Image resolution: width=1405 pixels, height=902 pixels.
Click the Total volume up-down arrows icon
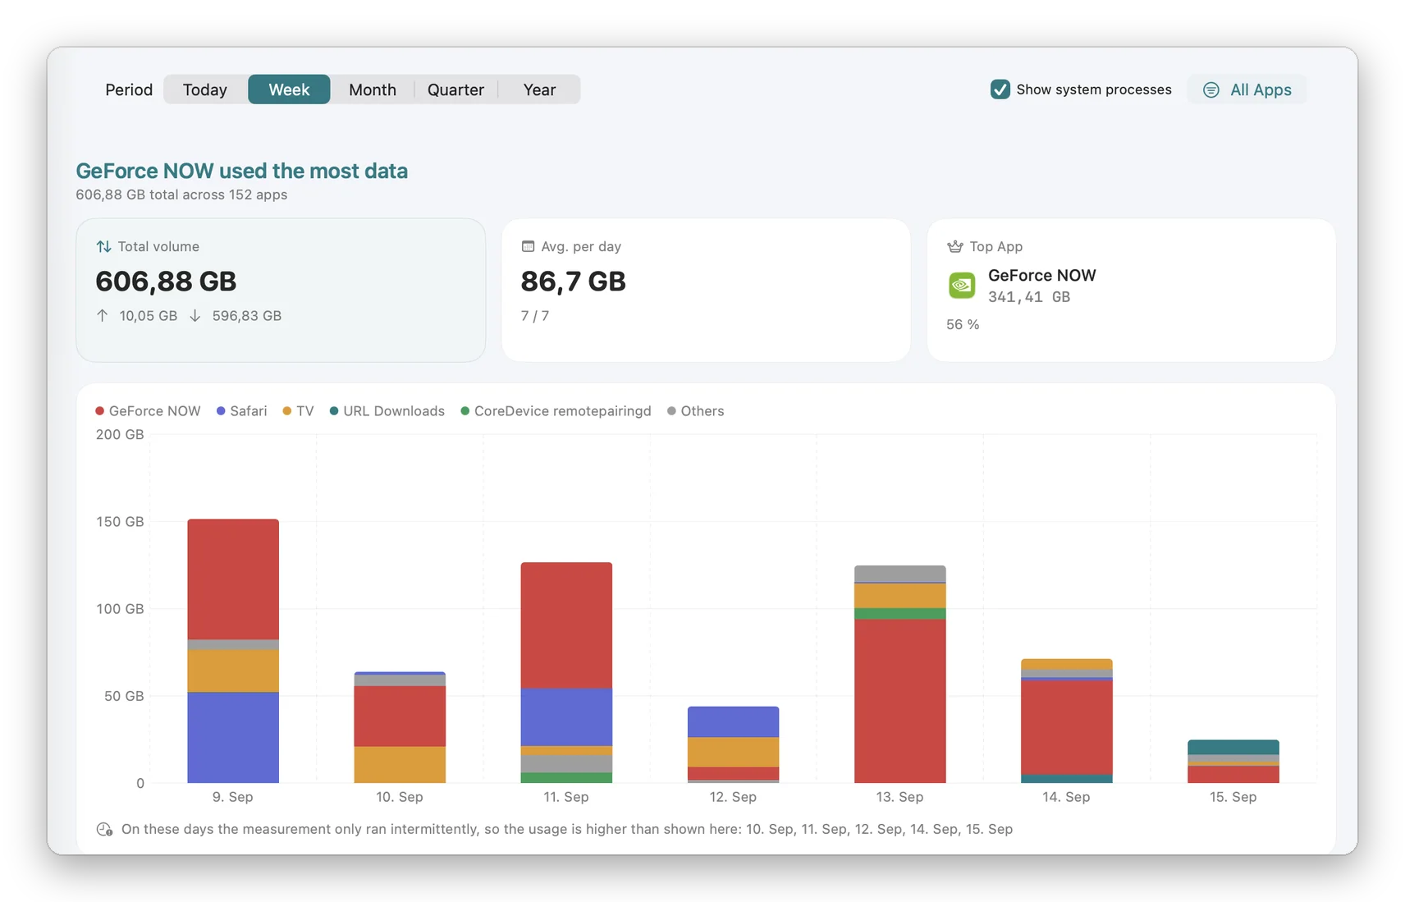pyautogui.click(x=103, y=246)
